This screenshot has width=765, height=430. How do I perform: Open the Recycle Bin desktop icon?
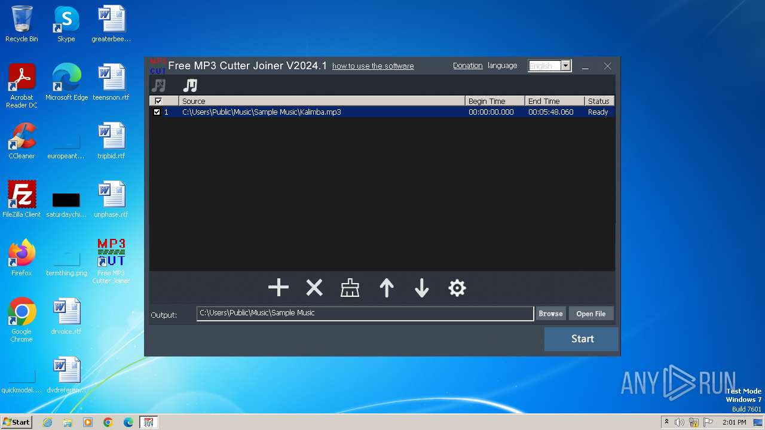[22, 24]
